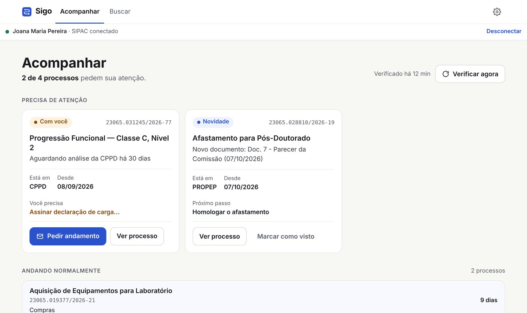Click the title "Afastamento para Pós-Doutorado"
Screen dimensions: 527x313
point(251,138)
